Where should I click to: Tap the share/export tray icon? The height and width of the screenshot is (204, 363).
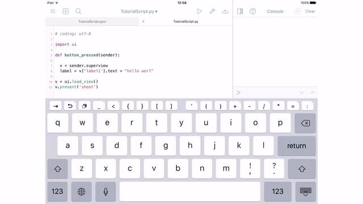coord(225,11)
